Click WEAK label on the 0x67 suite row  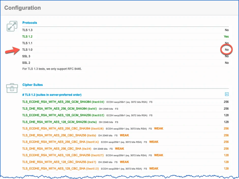(124, 162)
